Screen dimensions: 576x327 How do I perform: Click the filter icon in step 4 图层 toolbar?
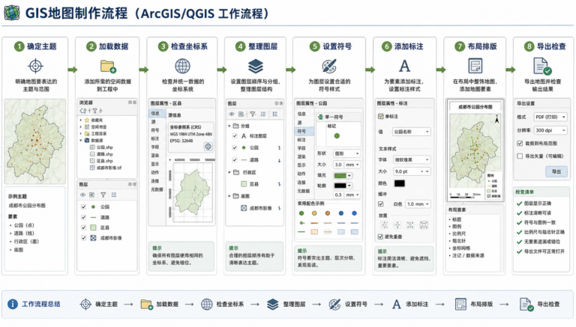coord(253,114)
